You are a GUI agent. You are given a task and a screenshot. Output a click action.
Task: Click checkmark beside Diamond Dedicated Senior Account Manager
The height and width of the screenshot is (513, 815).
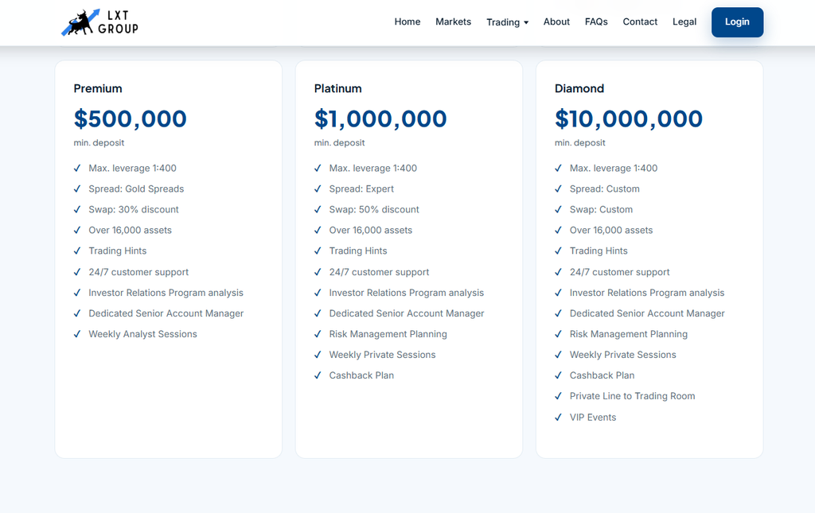point(559,313)
